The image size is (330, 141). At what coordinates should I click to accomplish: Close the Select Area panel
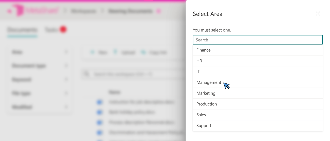coord(318,14)
